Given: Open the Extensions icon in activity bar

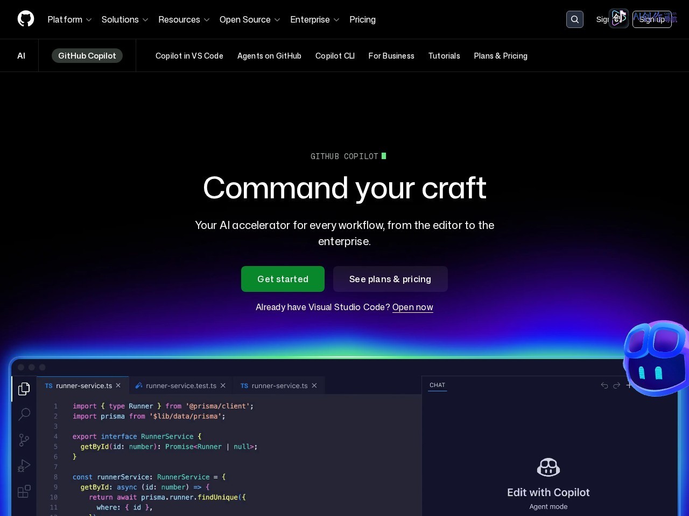Looking at the screenshot, I should coord(24,491).
